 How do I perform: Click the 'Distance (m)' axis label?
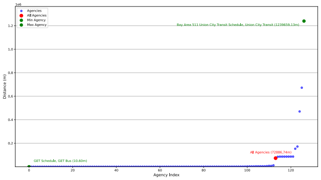click(x=5, y=87)
